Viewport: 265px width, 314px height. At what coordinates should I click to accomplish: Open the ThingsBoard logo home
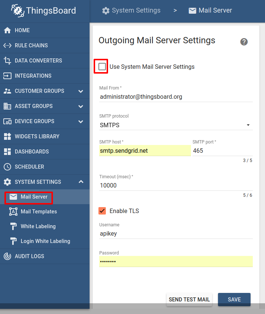44,11
